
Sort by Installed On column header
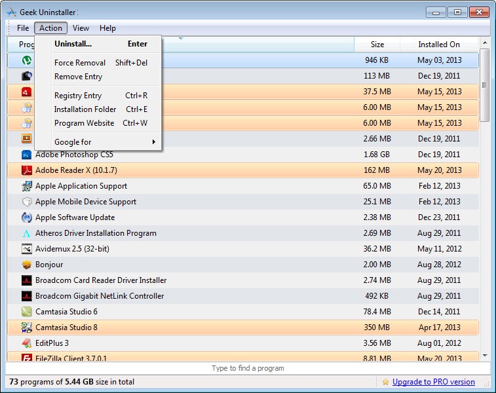[439, 45]
